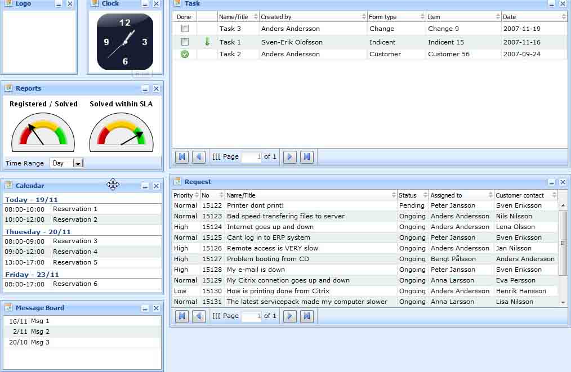Sort tasks by Name/Title column
This screenshot has width=571, height=372.
[x=238, y=17]
